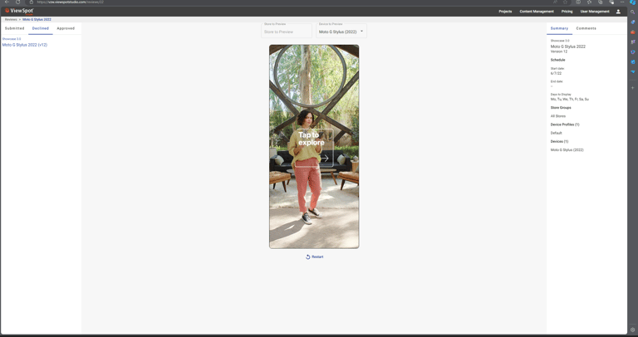Viewport: 638px width, 337px height.
Task: Click the 'Version 12' text in Summary
Action: click(x=559, y=51)
